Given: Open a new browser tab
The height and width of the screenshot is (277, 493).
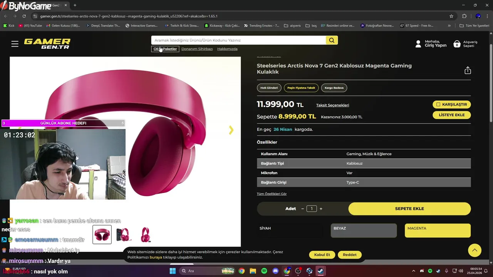Looking at the screenshot, I should tap(75, 5).
